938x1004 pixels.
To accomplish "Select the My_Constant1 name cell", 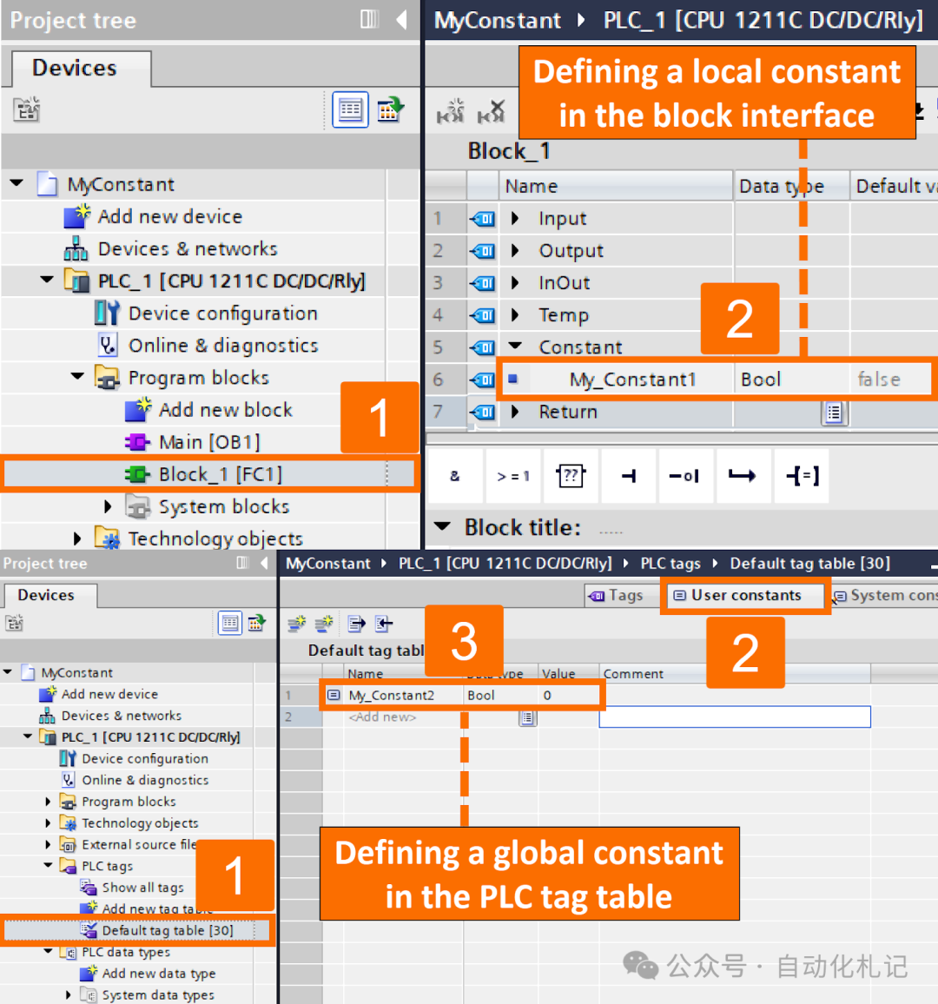I will (632, 380).
